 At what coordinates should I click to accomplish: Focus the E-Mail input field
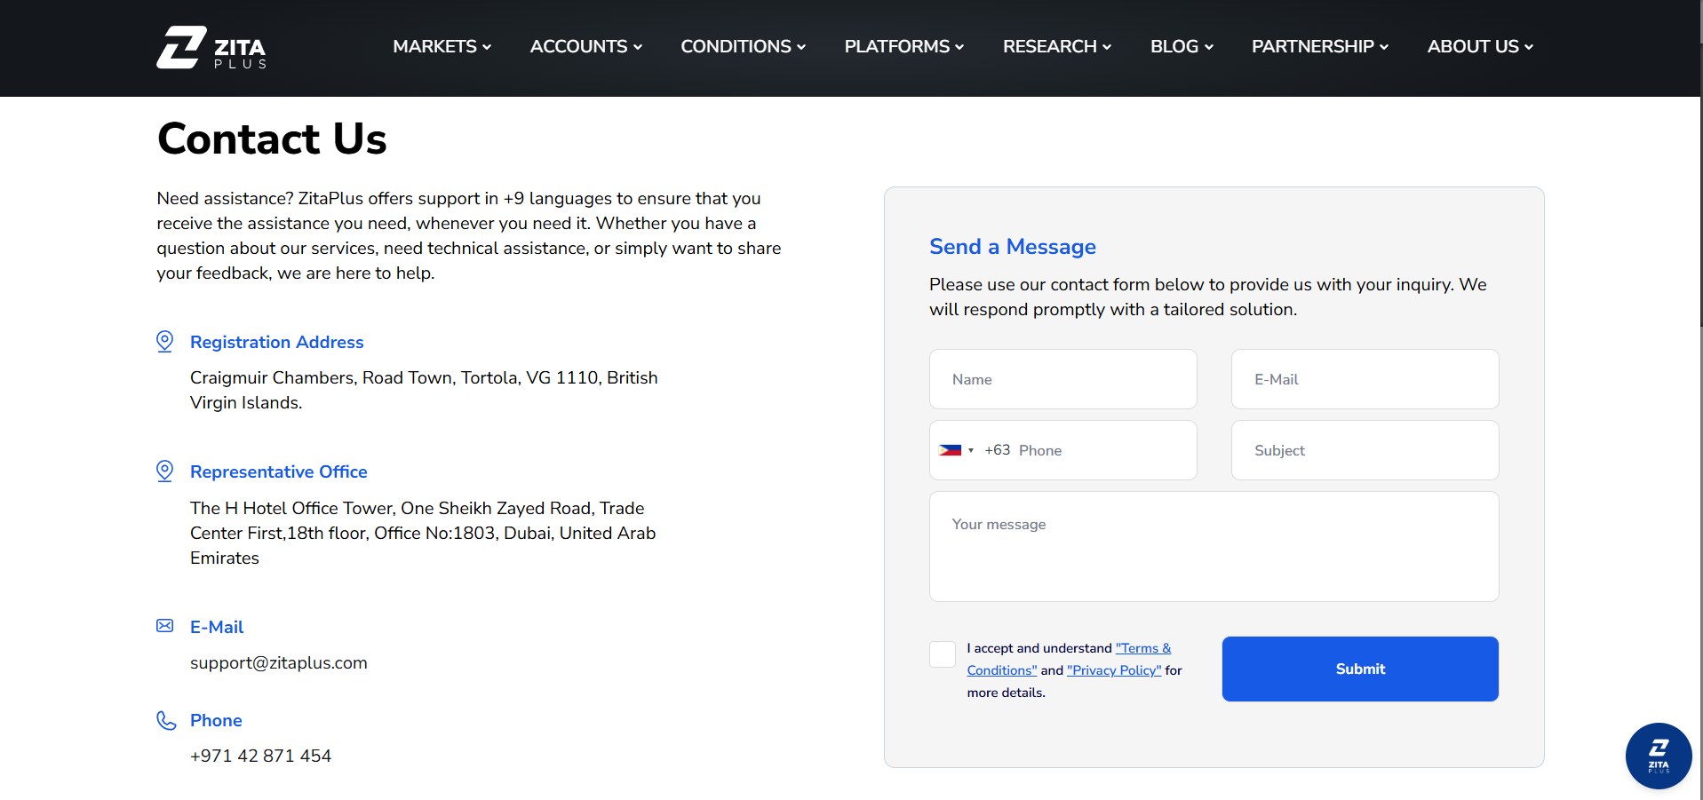(1365, 379)
